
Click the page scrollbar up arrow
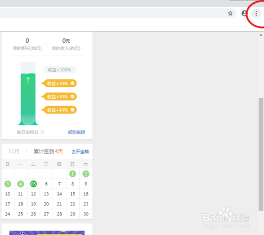point(261,35)
